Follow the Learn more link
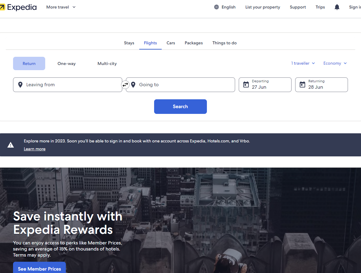The image size is (361, 273). [35, 149]
